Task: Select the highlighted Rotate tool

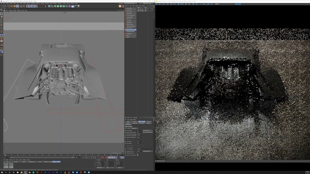Action: click(x=17, y=6)
